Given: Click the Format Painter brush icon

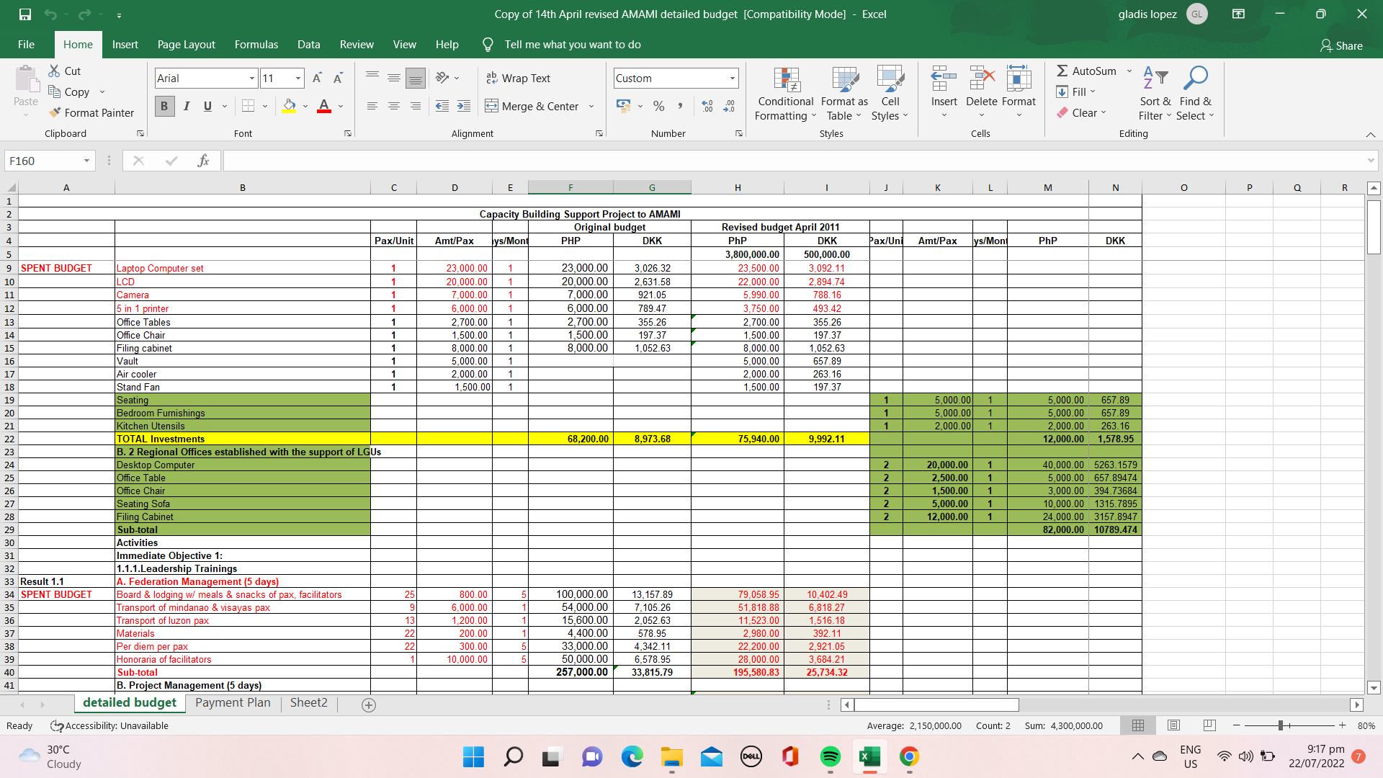Looking at the screenshot, I should (x=55, y=112).
